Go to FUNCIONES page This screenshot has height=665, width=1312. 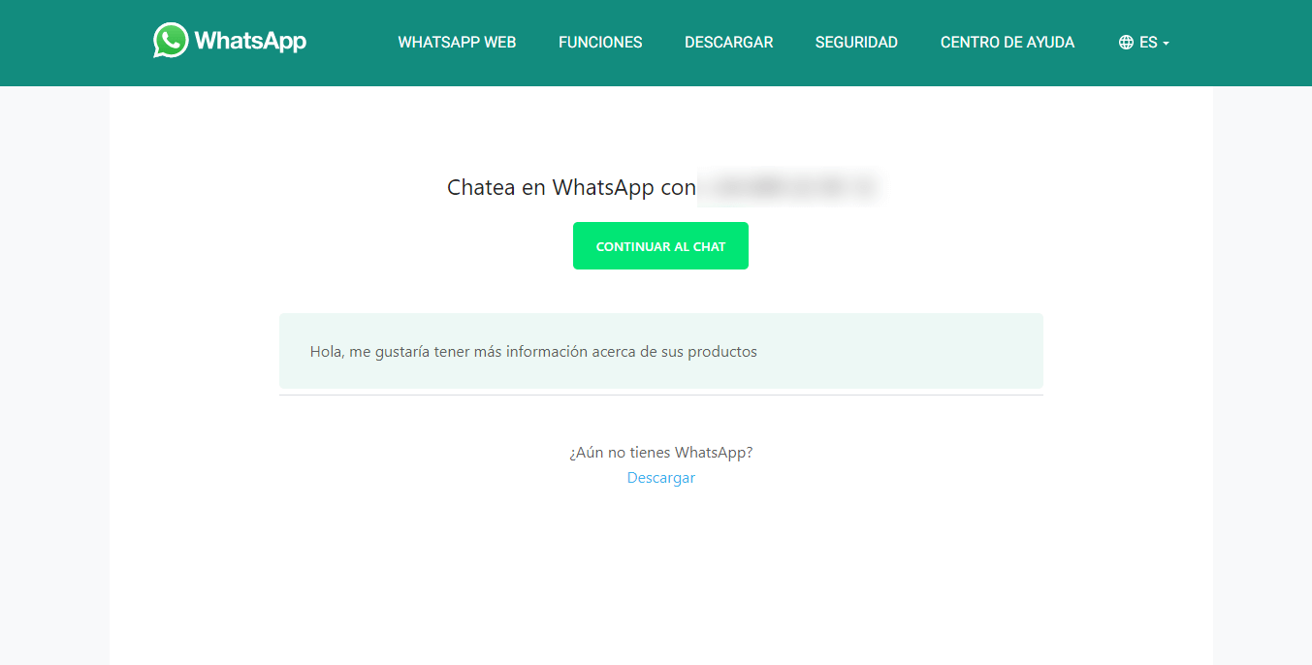600,43
